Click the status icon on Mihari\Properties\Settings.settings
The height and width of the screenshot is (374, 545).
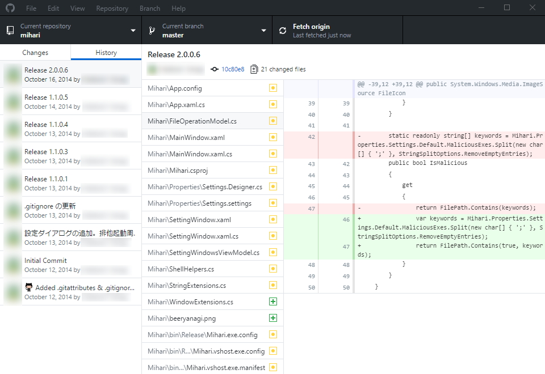[273, 203]
